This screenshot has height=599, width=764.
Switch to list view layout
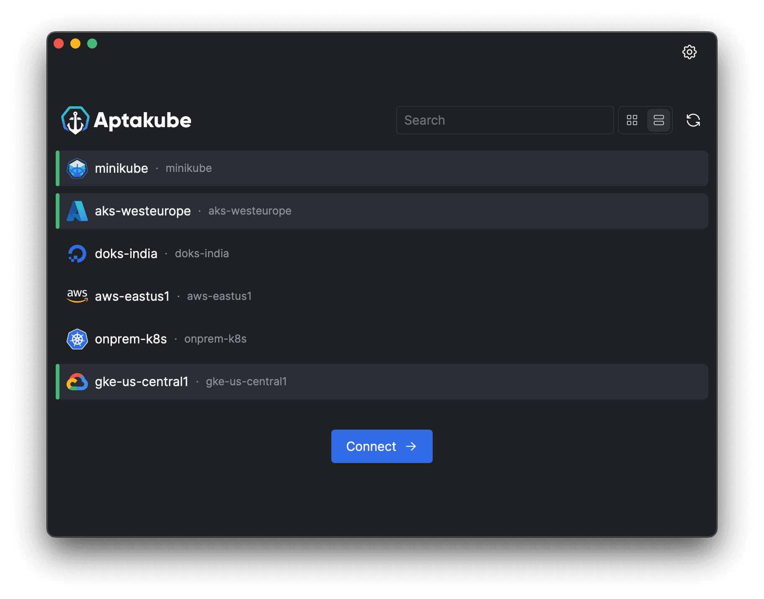pos(658,120)
